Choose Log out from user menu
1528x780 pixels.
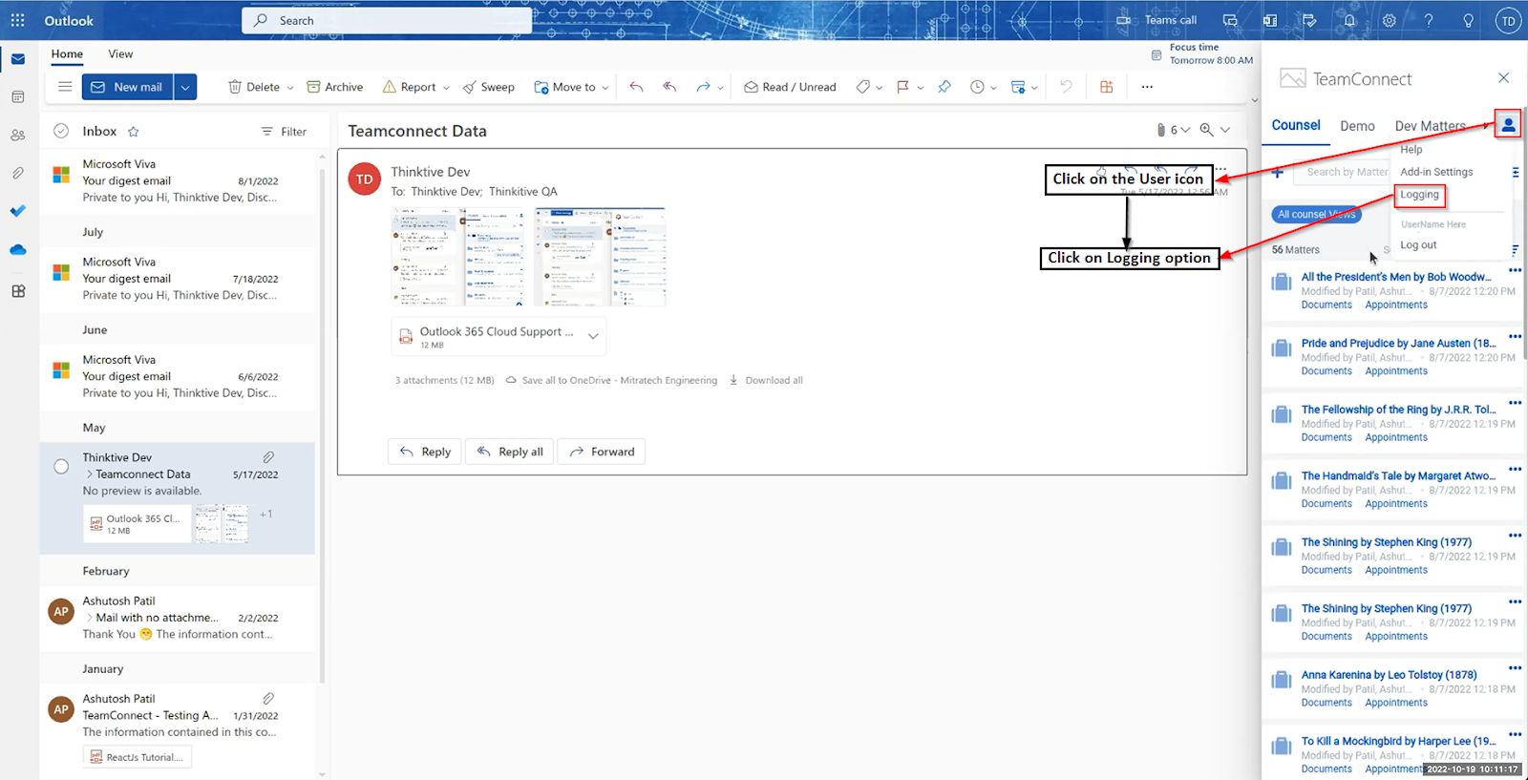[1418, 245]
